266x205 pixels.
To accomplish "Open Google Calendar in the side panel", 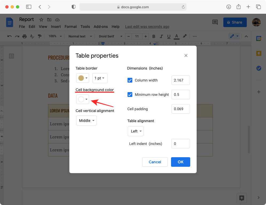I will click(x=259, y=38).
